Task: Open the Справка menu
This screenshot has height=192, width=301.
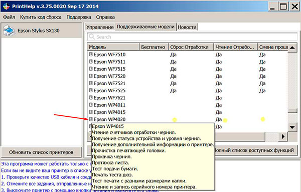Action: pos(105,17)
